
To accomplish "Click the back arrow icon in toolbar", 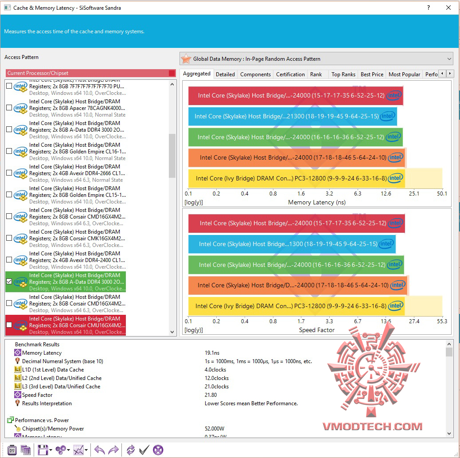I will pyautogui.click(x=99, y=450).
